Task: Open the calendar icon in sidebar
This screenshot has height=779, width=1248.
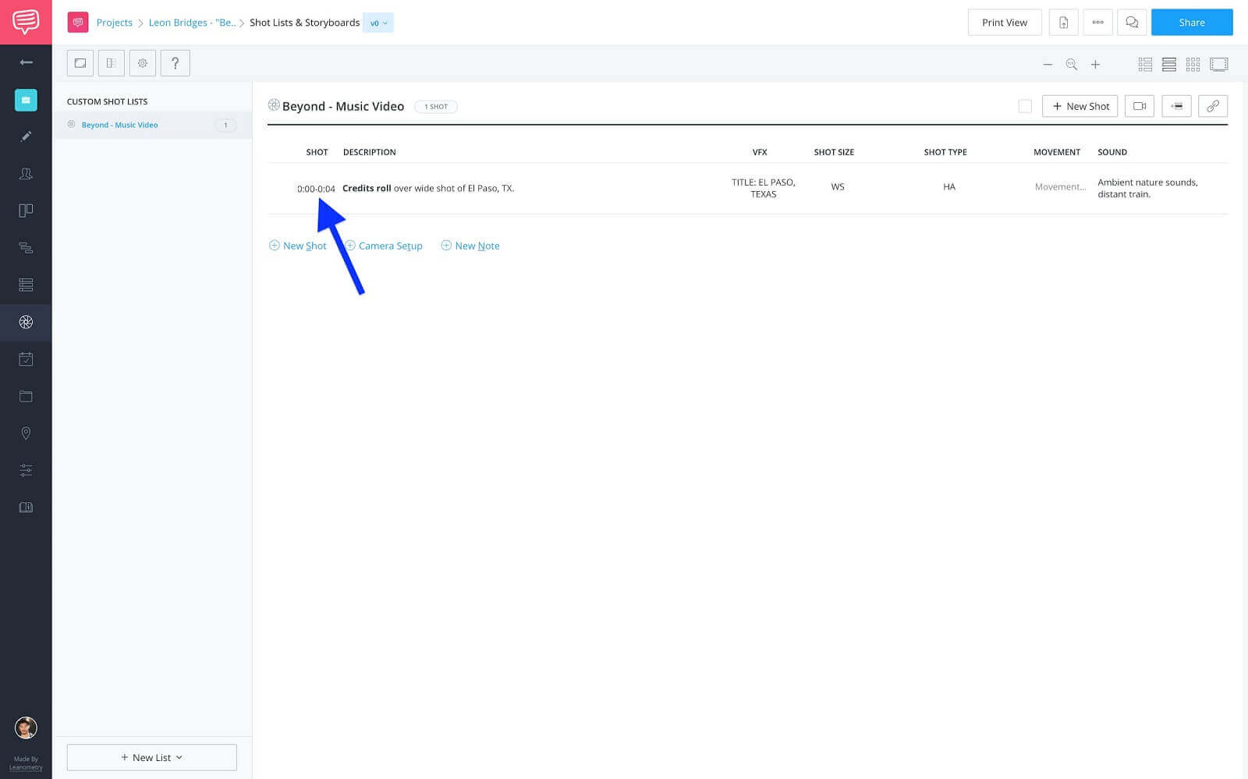Action: coord(26,359)
